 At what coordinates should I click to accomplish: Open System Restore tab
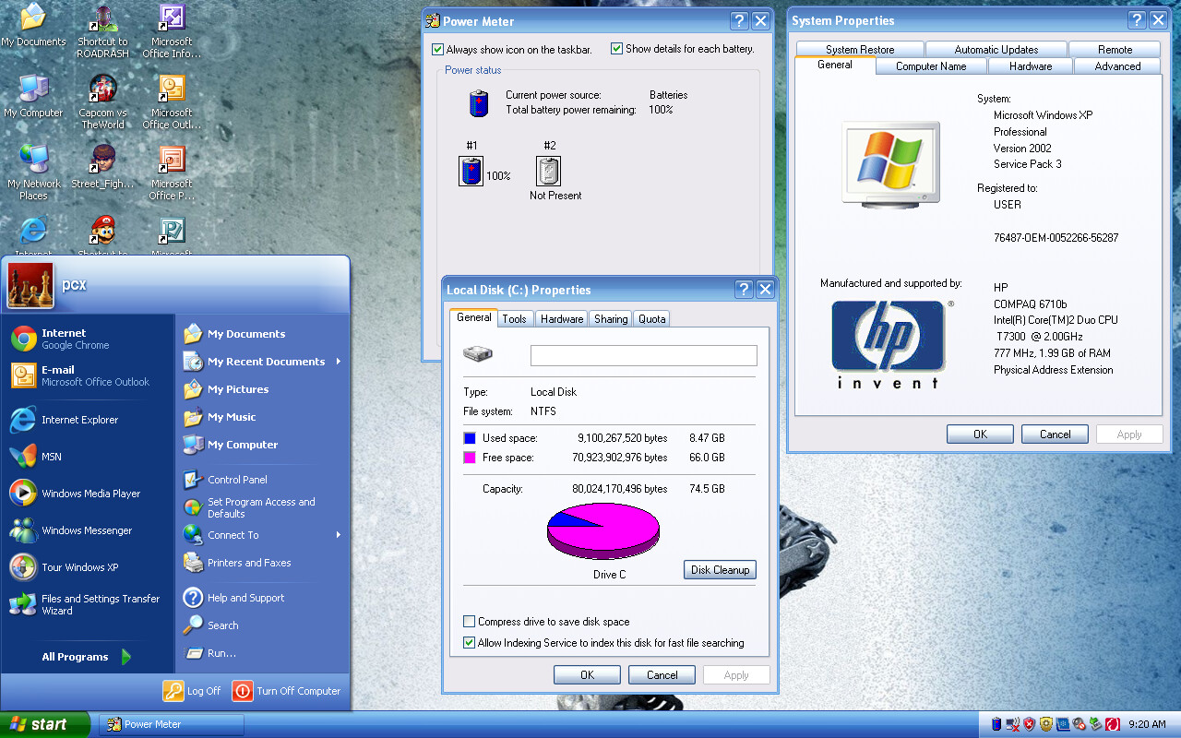point(860,50)
